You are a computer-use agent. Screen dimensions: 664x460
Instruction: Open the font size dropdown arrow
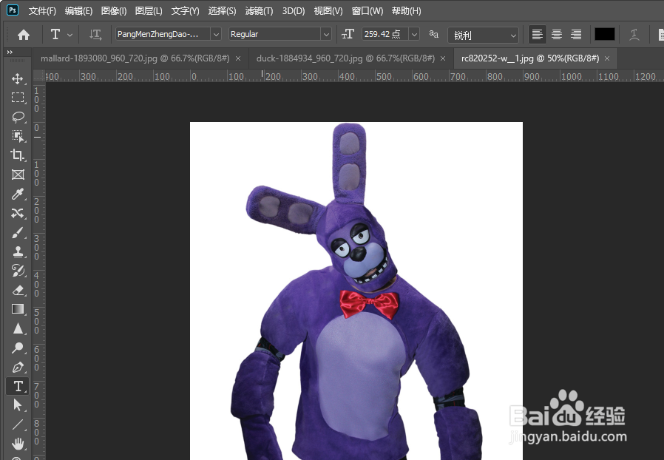pyautogui.click(x=414, y=34)
